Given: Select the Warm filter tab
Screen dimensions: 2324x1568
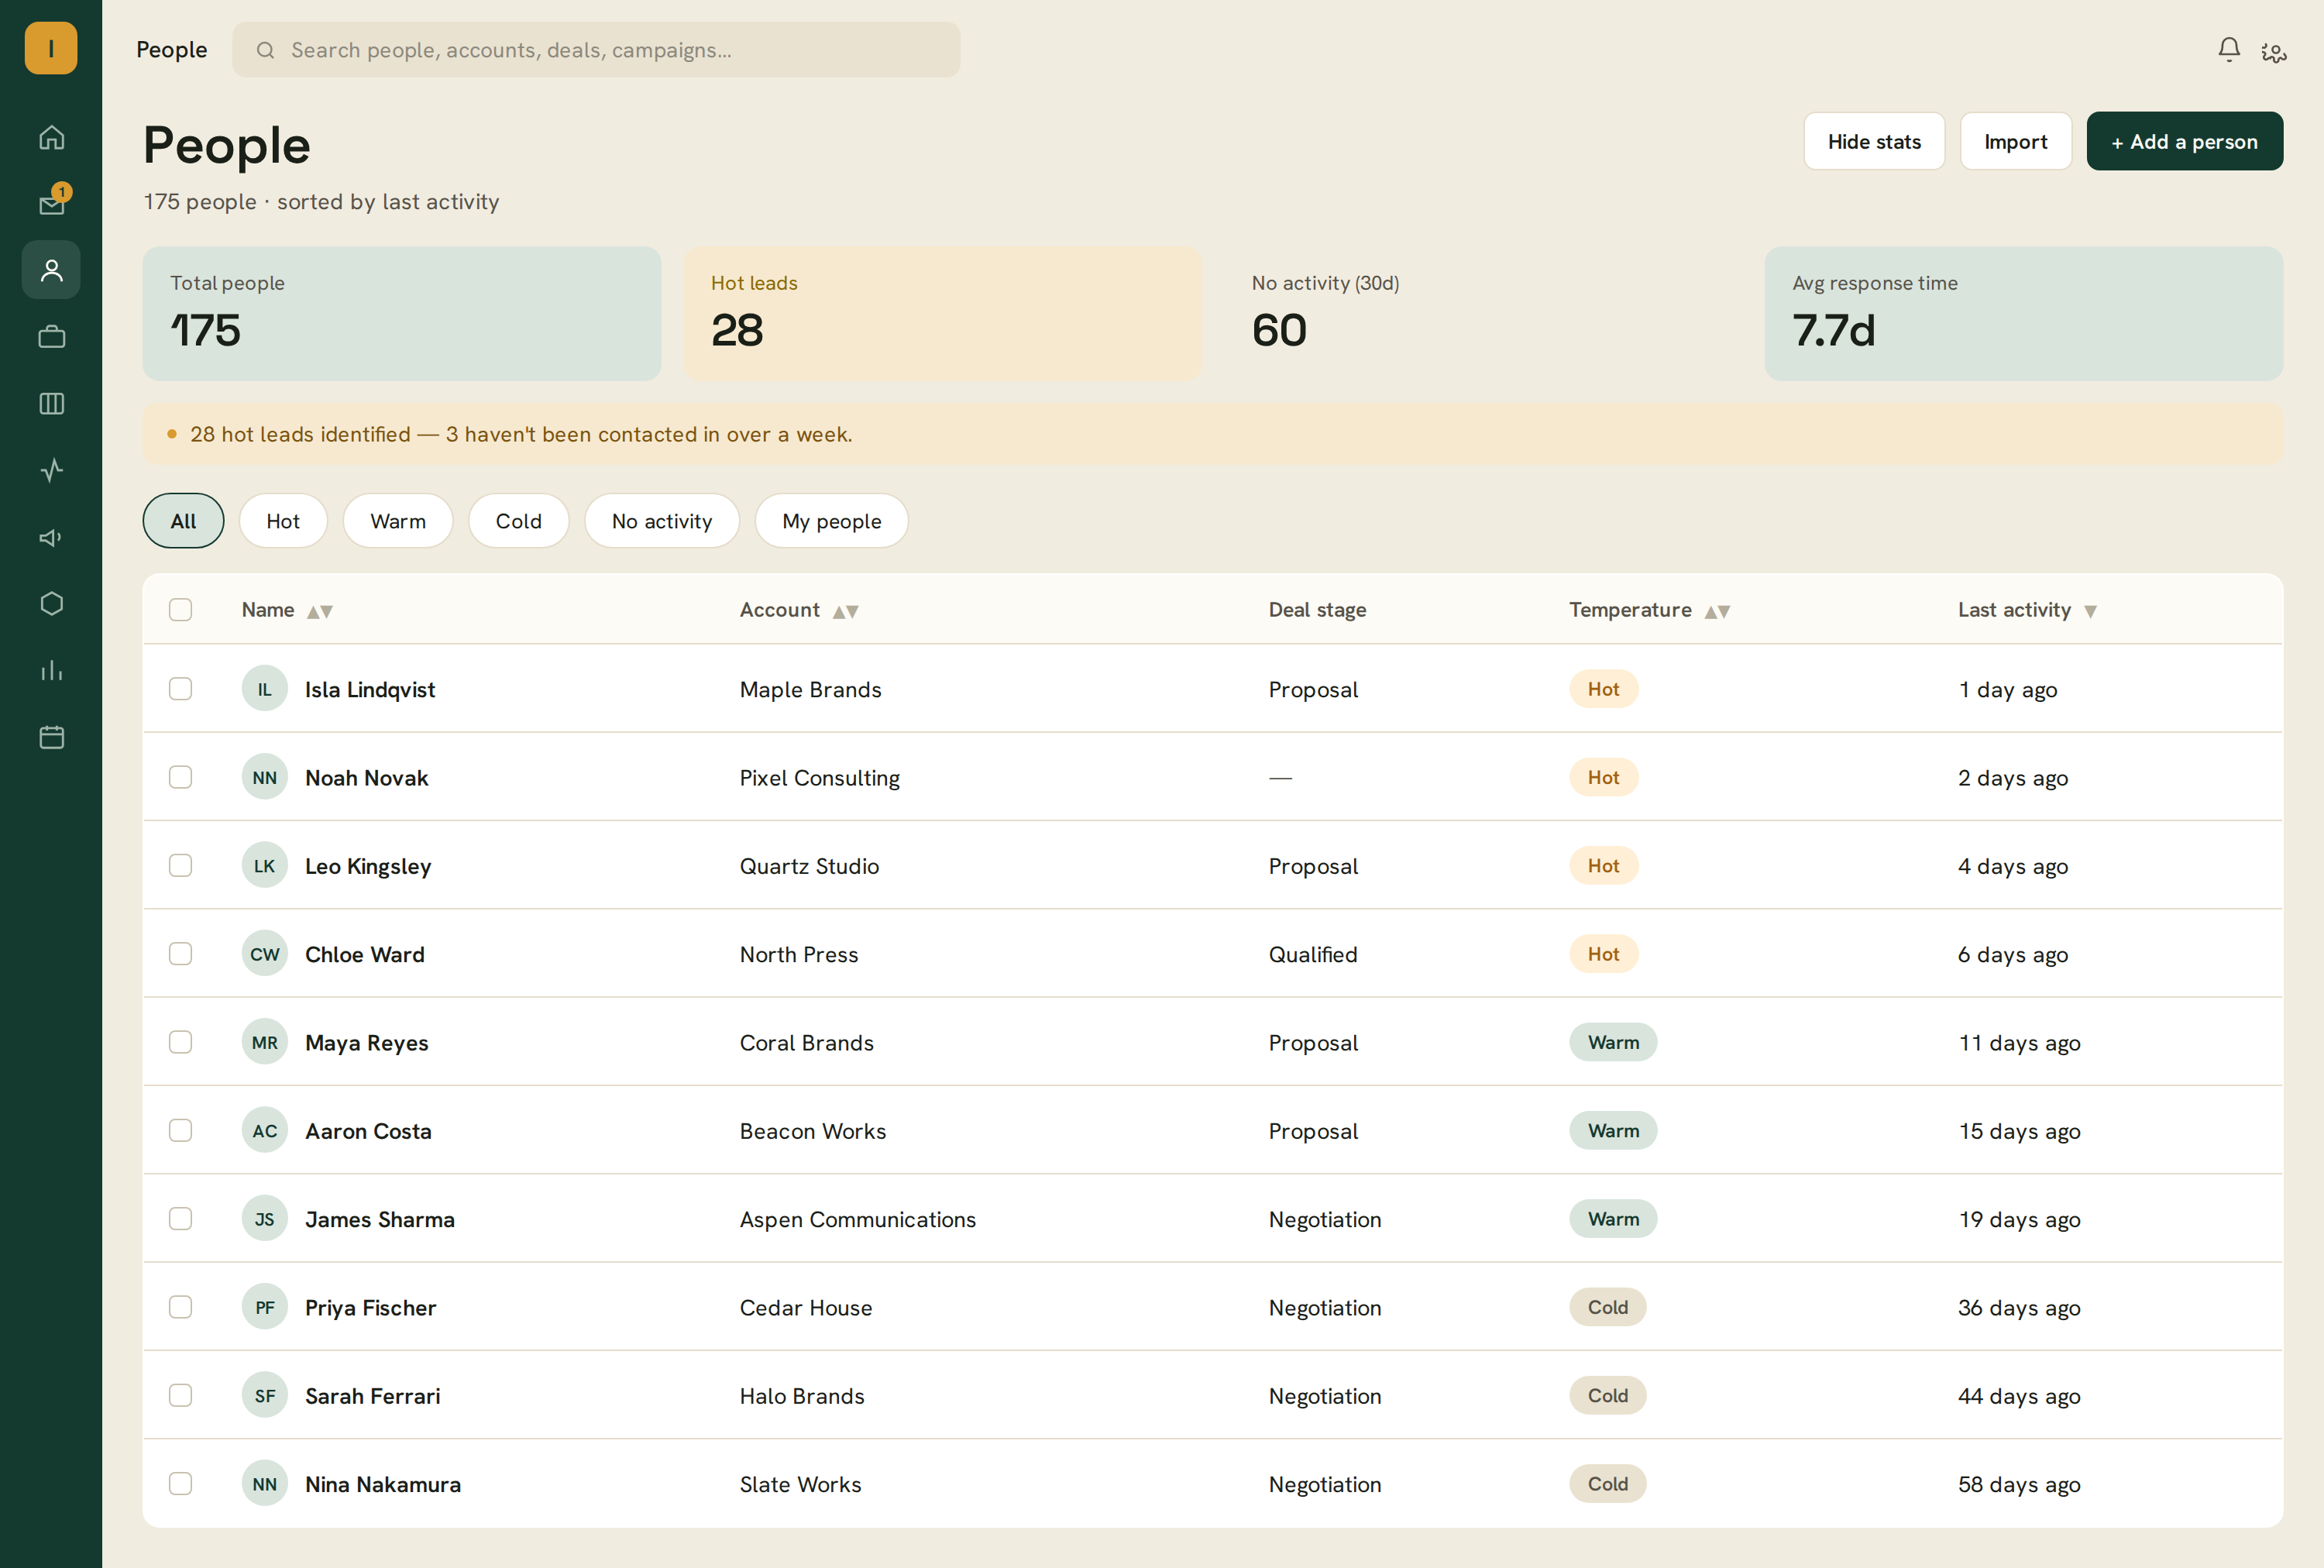Looking at the screenshot, I should (x=398, y=521).
